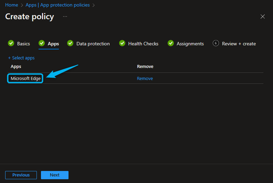The height and width of the screenshot is (183, 273).
Task: Click the green checkmark beside Assignments
Action: pyautogui.click(x=171, y=43)
